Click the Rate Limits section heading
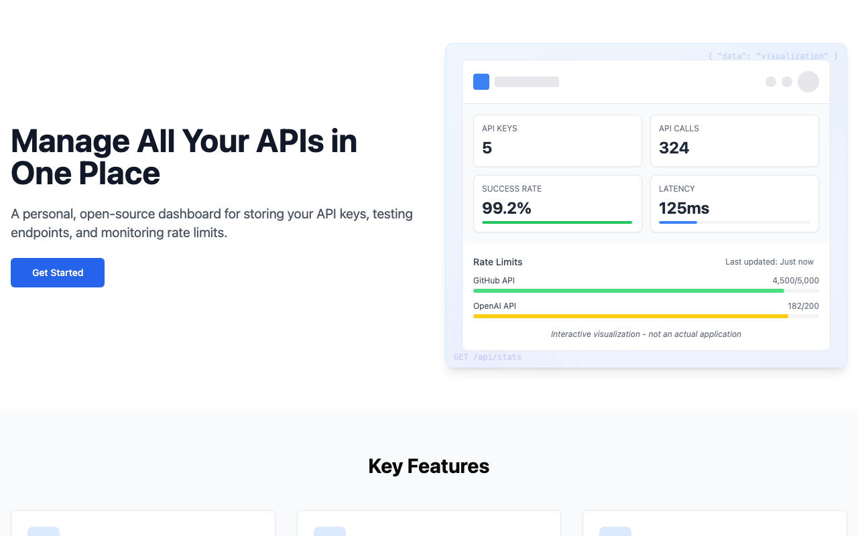This screenshot has width=858, height=536. [497, 262]
